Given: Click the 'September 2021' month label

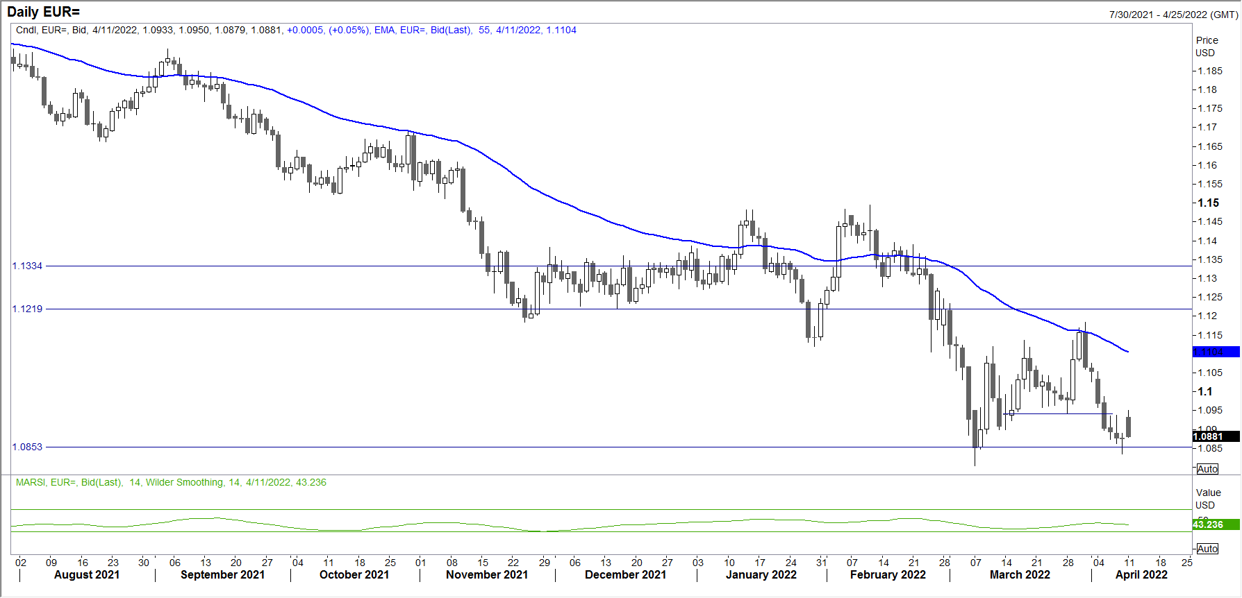Looking at the screenshot, I should [222, 575].
